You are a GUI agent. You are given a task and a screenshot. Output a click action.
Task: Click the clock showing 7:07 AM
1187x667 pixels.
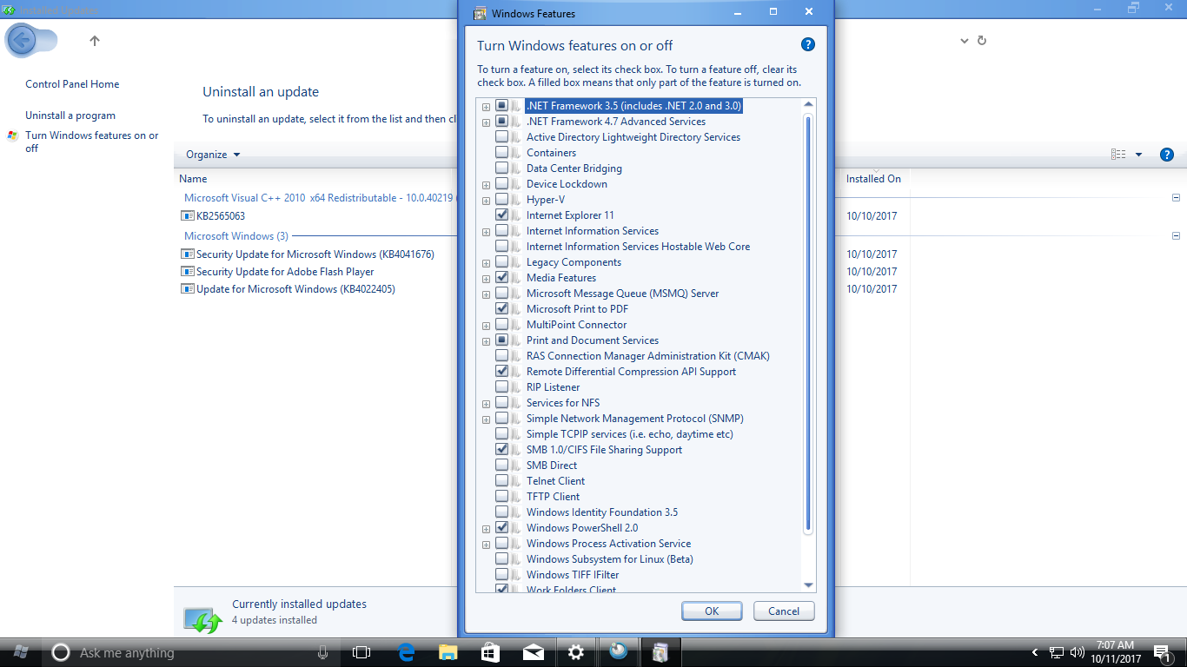tap(1115, 652)
